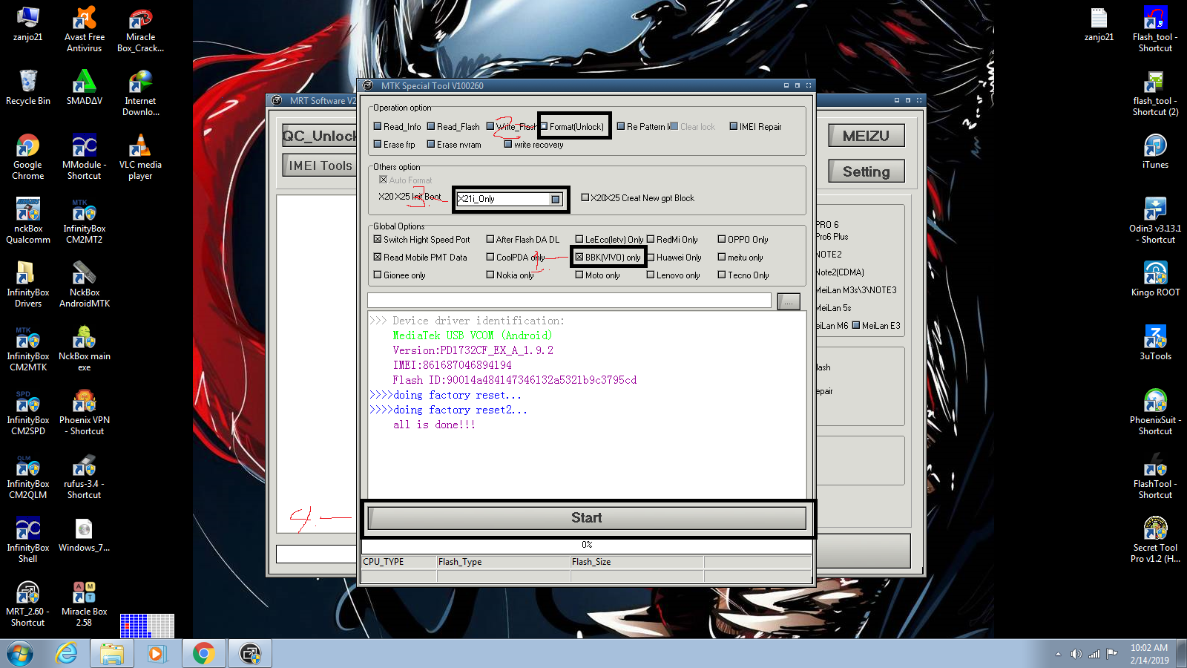Open the Flash_tool Shortcut desktop icon

(x=1155, y=29)
